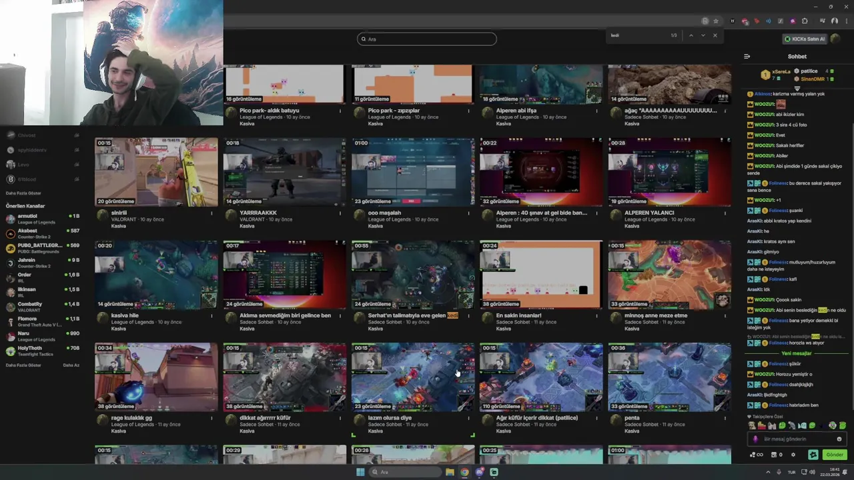Open File Explorer from taskbar
Image resolution: width=854 pixels, height=480 pixels.
pos(450,472)
